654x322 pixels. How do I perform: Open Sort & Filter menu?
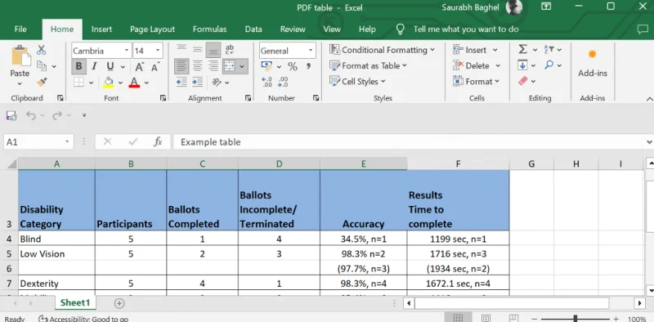pos(553,50)
